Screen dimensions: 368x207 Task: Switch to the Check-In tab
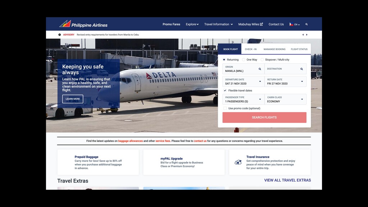tap(250, 49)
